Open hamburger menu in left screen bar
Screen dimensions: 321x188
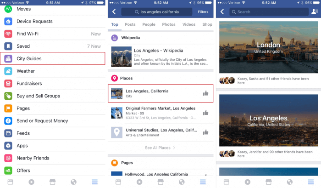click(94, 182)
